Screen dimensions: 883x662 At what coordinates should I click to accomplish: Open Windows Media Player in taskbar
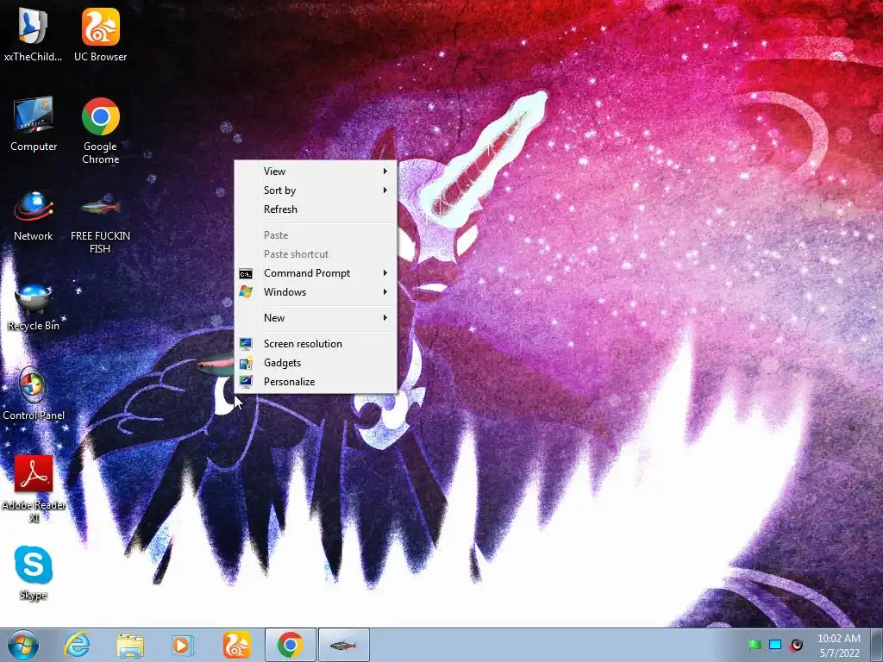click(x=182, y=645)
